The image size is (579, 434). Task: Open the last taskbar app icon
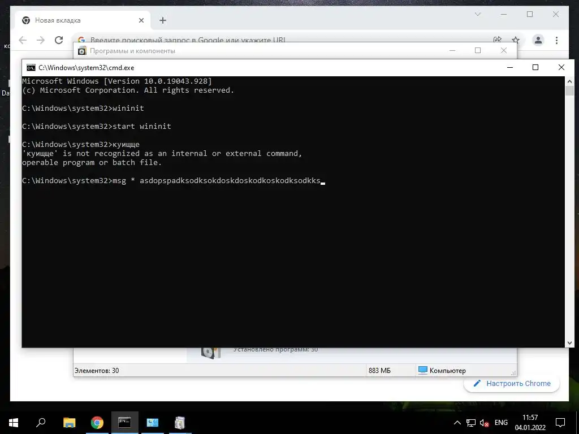pos(180,423)
